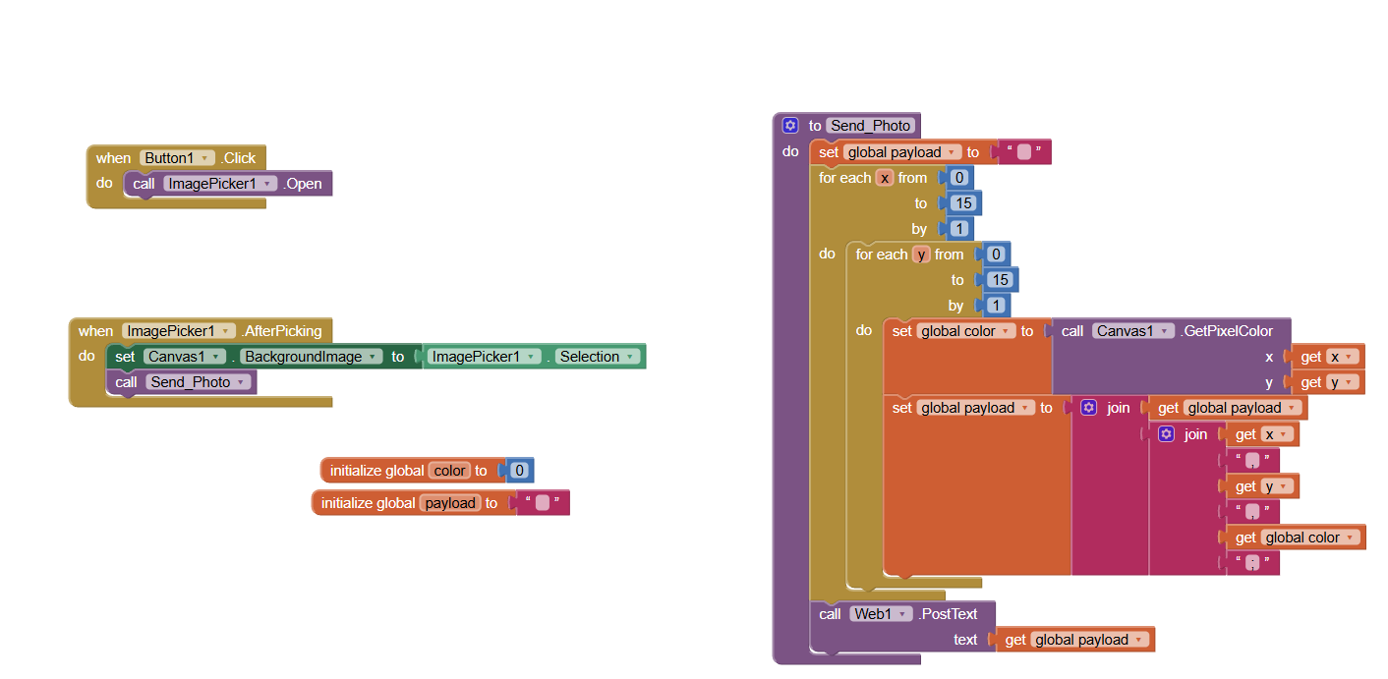This screenshot has width=1388, height=679.
Task: Open Canvas1 dropdown in the GetPixelColor call
Action: pos(1168,331)
